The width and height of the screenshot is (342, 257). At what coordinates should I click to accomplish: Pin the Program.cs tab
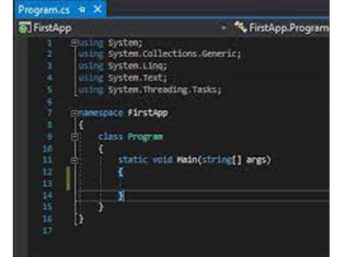[x=82, y=9]
